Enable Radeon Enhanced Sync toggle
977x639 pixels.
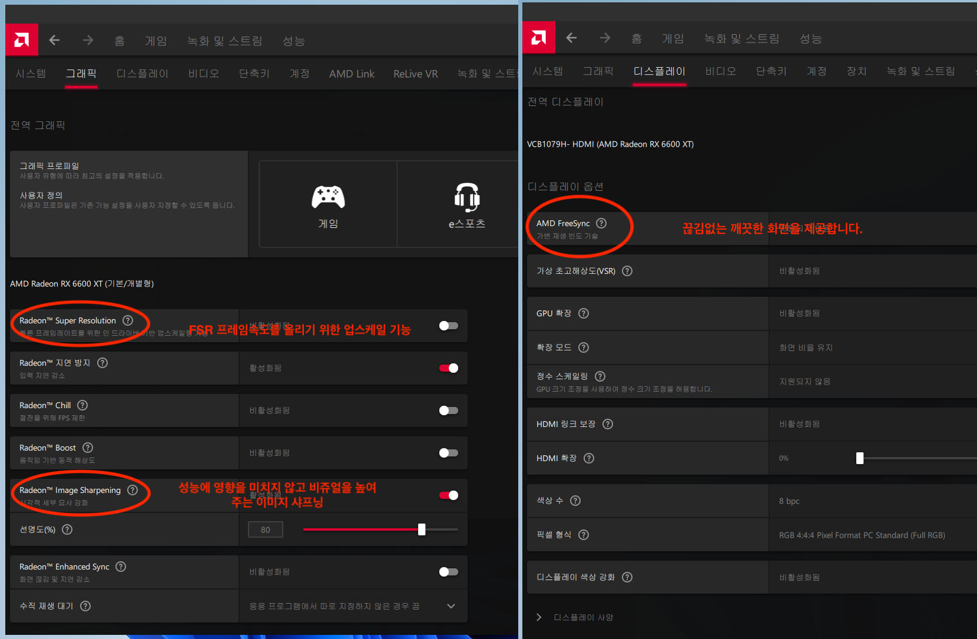click(449, 572)
